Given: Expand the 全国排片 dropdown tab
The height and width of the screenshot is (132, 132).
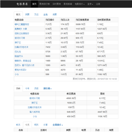Looking at the screenshot, I should (x=58, y=125).
